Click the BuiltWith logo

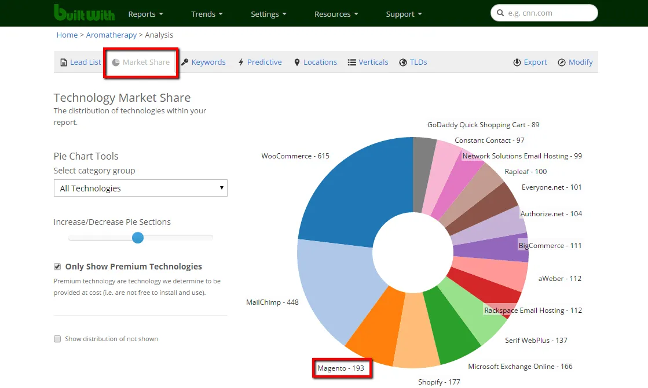click(x=84, y=13)
